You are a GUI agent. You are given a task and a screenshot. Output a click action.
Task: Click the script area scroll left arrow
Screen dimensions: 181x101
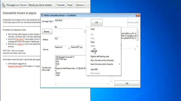click(x=56, y=84)
